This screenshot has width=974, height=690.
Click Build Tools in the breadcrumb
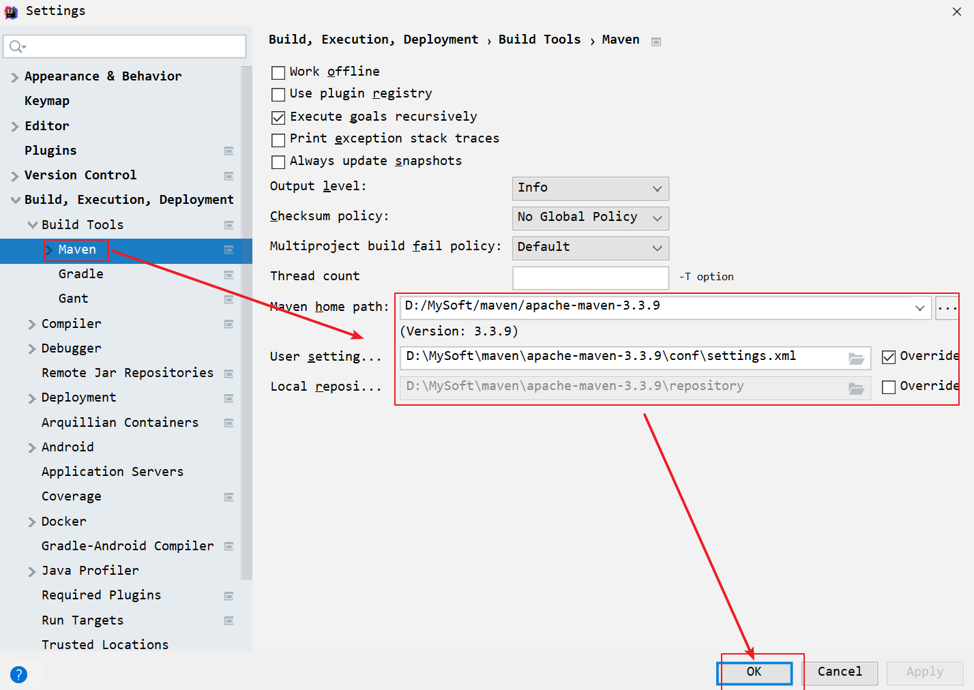click(x=540, y=40)
